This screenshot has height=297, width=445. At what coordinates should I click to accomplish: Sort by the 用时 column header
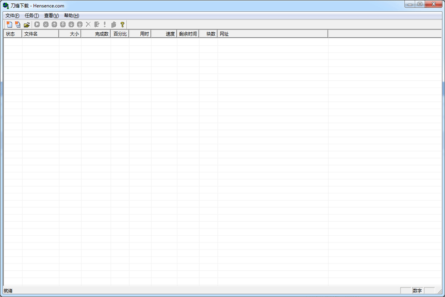click(140, 34)
